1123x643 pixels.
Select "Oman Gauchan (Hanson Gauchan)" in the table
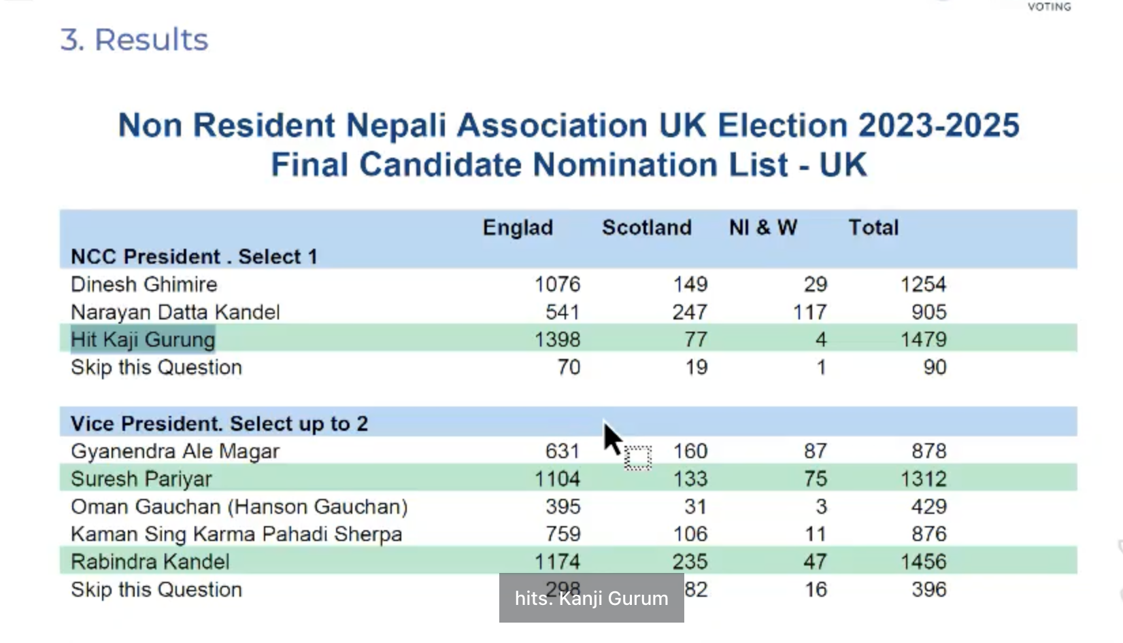tap(239, 507)
